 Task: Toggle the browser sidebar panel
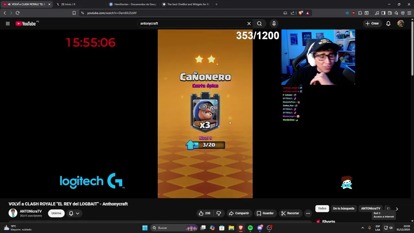[383, 13]
